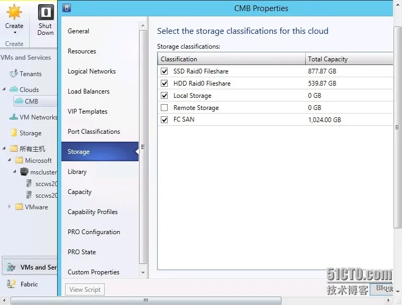The width and height of the screenshot is (402, 305).
Task: Sort by the Classification column header
Action: pyautogui.click(x=231, y=59)
